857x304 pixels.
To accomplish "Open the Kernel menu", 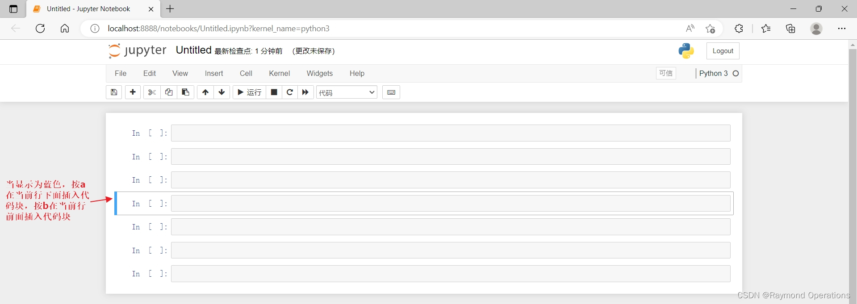I will point(279,73).
